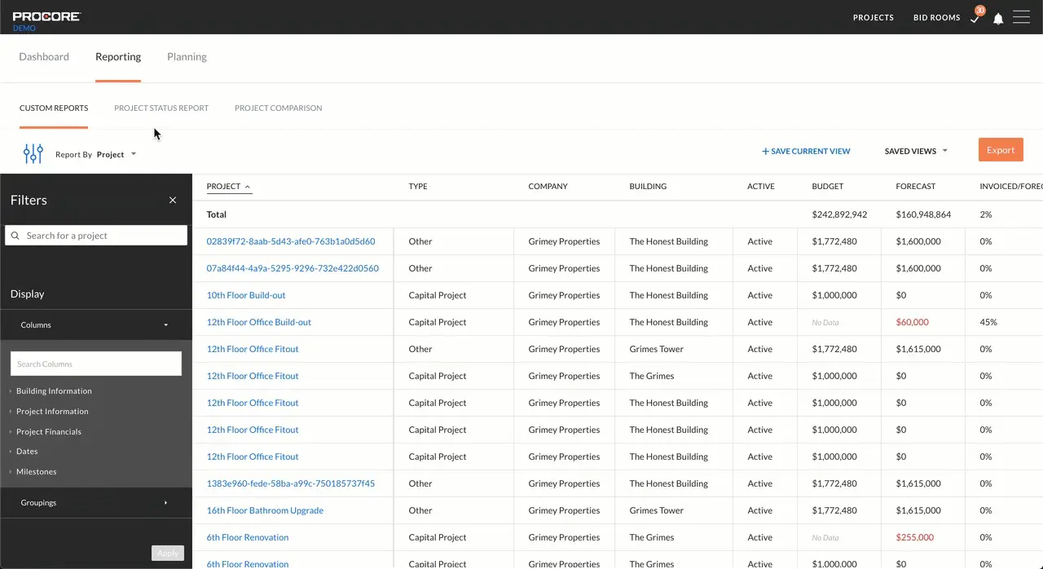The image size is (1043, 569).
Task: Open project 07a84f44-4a9a-5295-9296-732e422d0560
Action: point(293,268)
